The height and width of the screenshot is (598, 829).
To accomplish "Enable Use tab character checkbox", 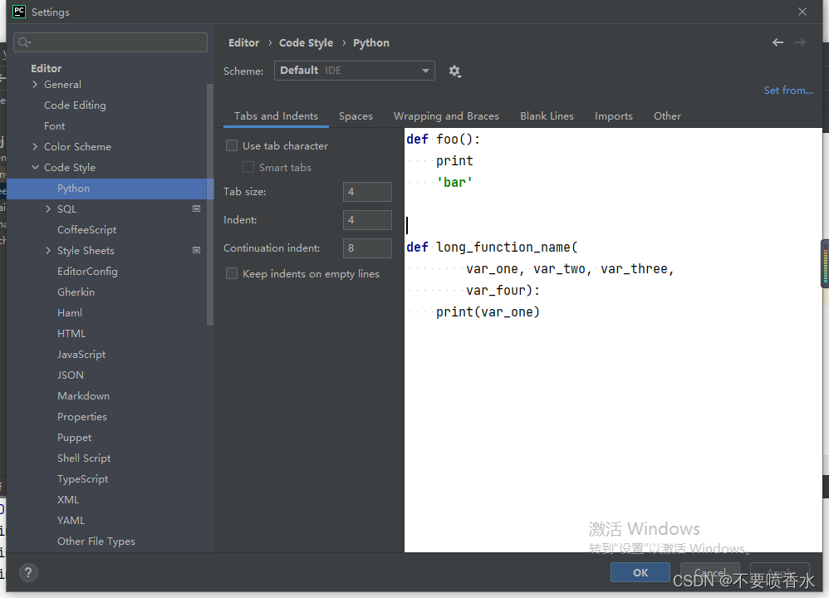I will point(232,145).
